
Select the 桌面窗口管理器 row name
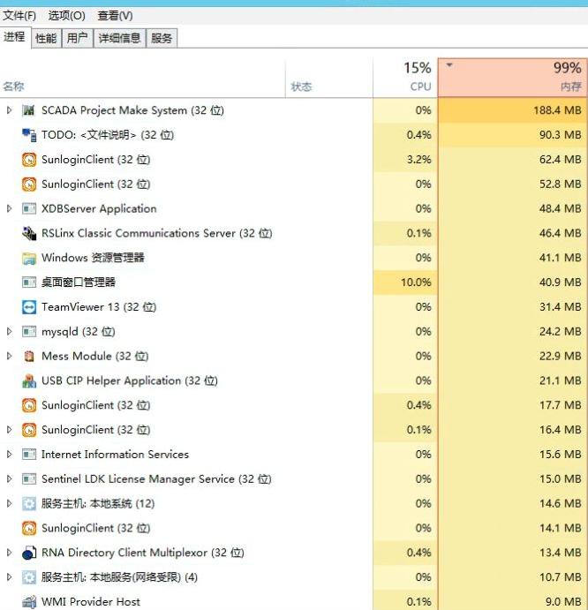coord(79,282)
